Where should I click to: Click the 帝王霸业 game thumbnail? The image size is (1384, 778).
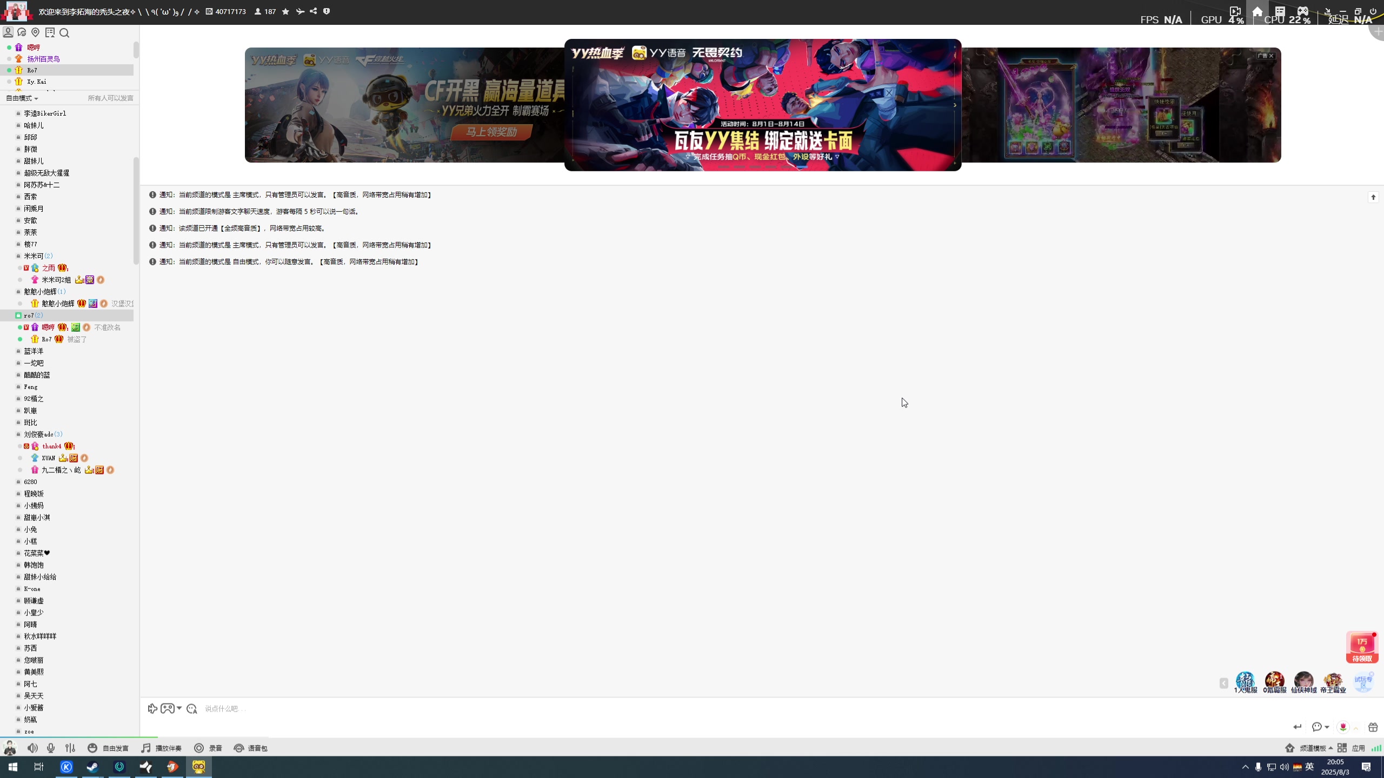click(1333, 683)
